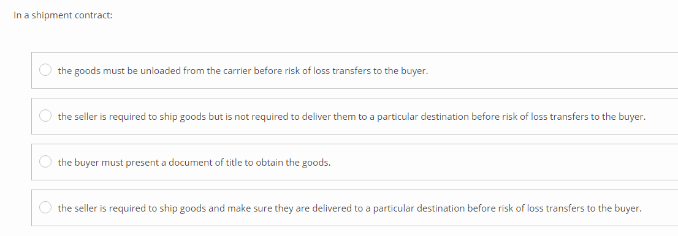This screenshot has height=236, width=678.
Task: Click the question heading 'In a shipment contract:'
Action: pyautogui.click(x=63, y=15)
